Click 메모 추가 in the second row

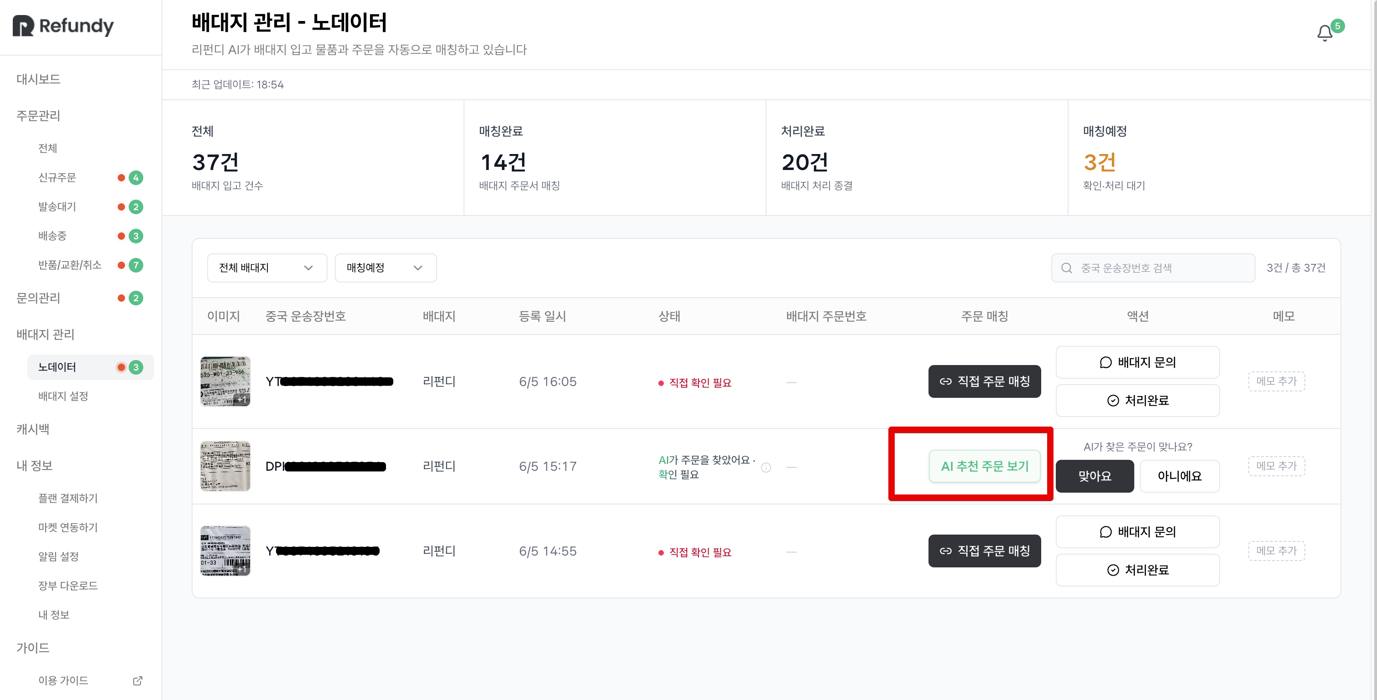(x=1276, y=466)
